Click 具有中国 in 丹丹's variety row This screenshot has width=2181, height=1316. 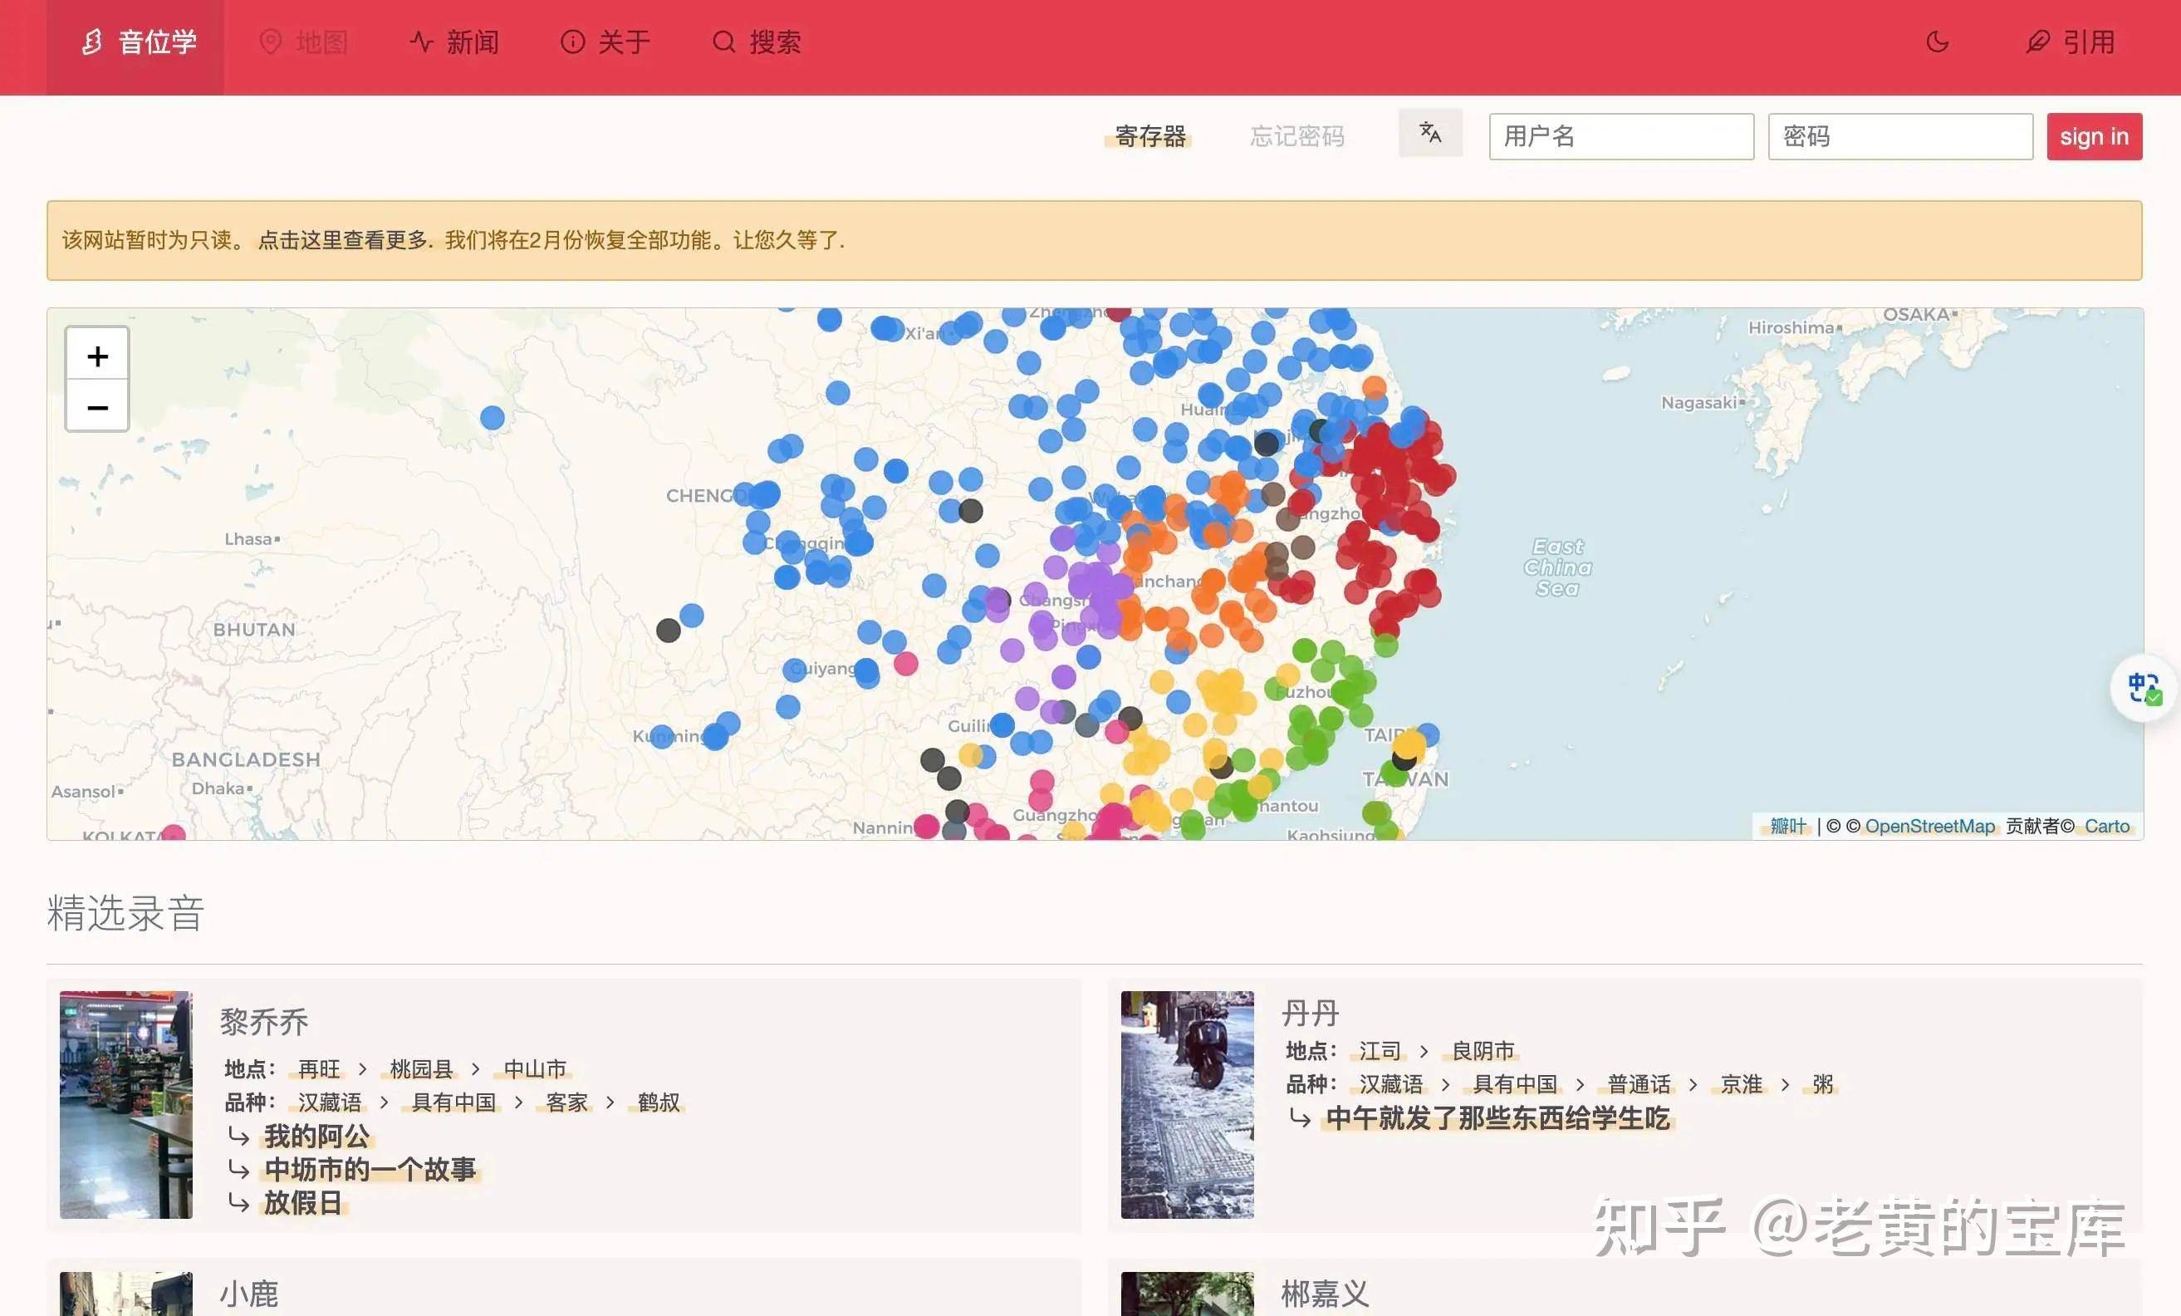tap(1514, 1084)
